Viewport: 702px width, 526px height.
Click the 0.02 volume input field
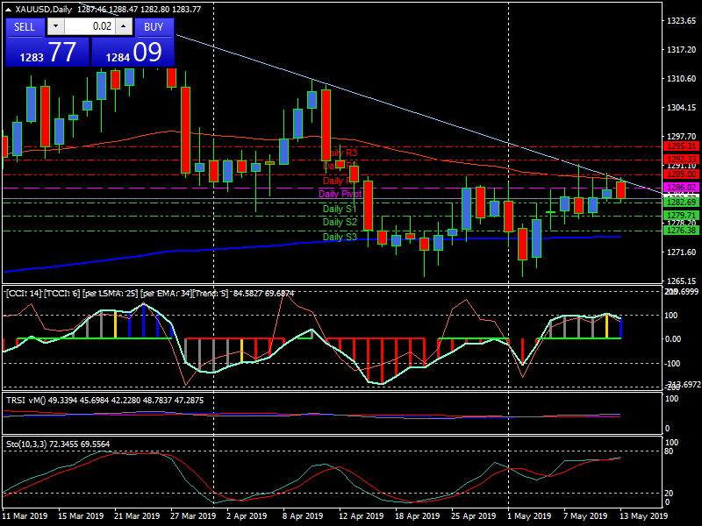click(x=89, y=26)
